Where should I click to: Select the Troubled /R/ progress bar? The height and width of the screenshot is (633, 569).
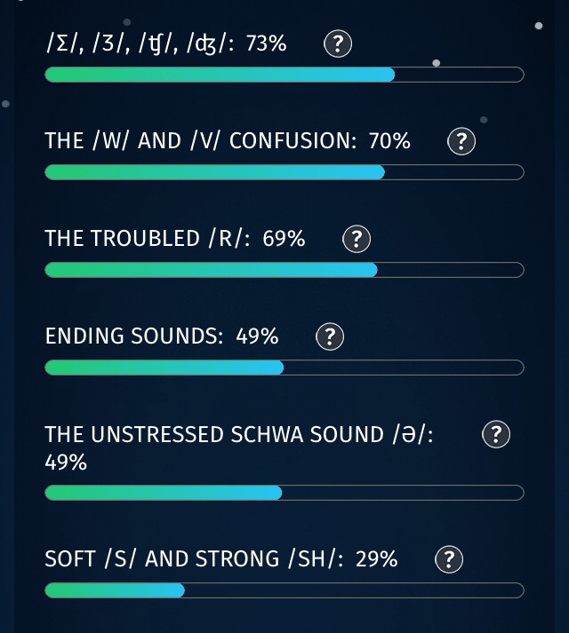pyautogui.click(x=284, y=270)
